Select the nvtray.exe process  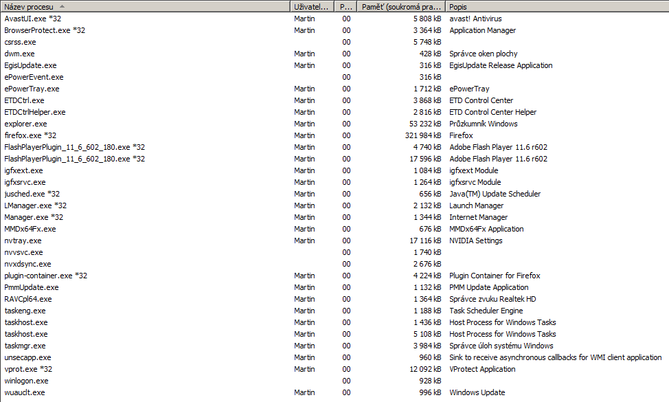[x=23, y=241]
